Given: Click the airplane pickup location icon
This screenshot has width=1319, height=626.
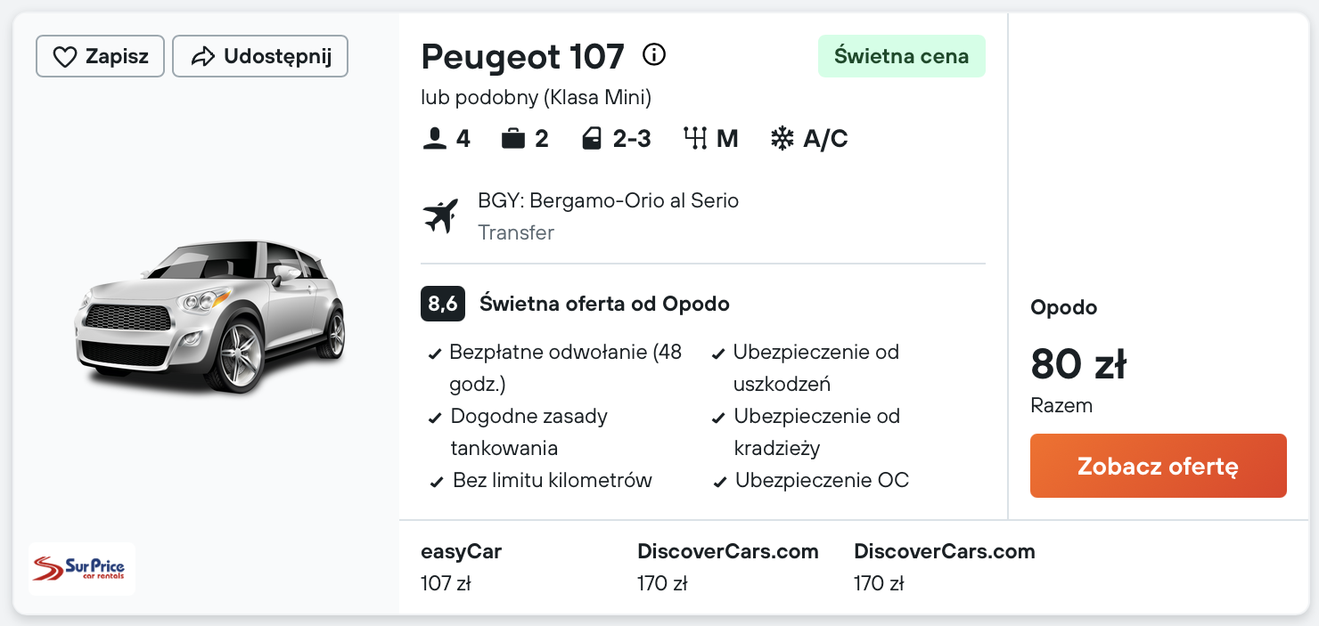Looking at the screenshot, I should click(440, 216).
